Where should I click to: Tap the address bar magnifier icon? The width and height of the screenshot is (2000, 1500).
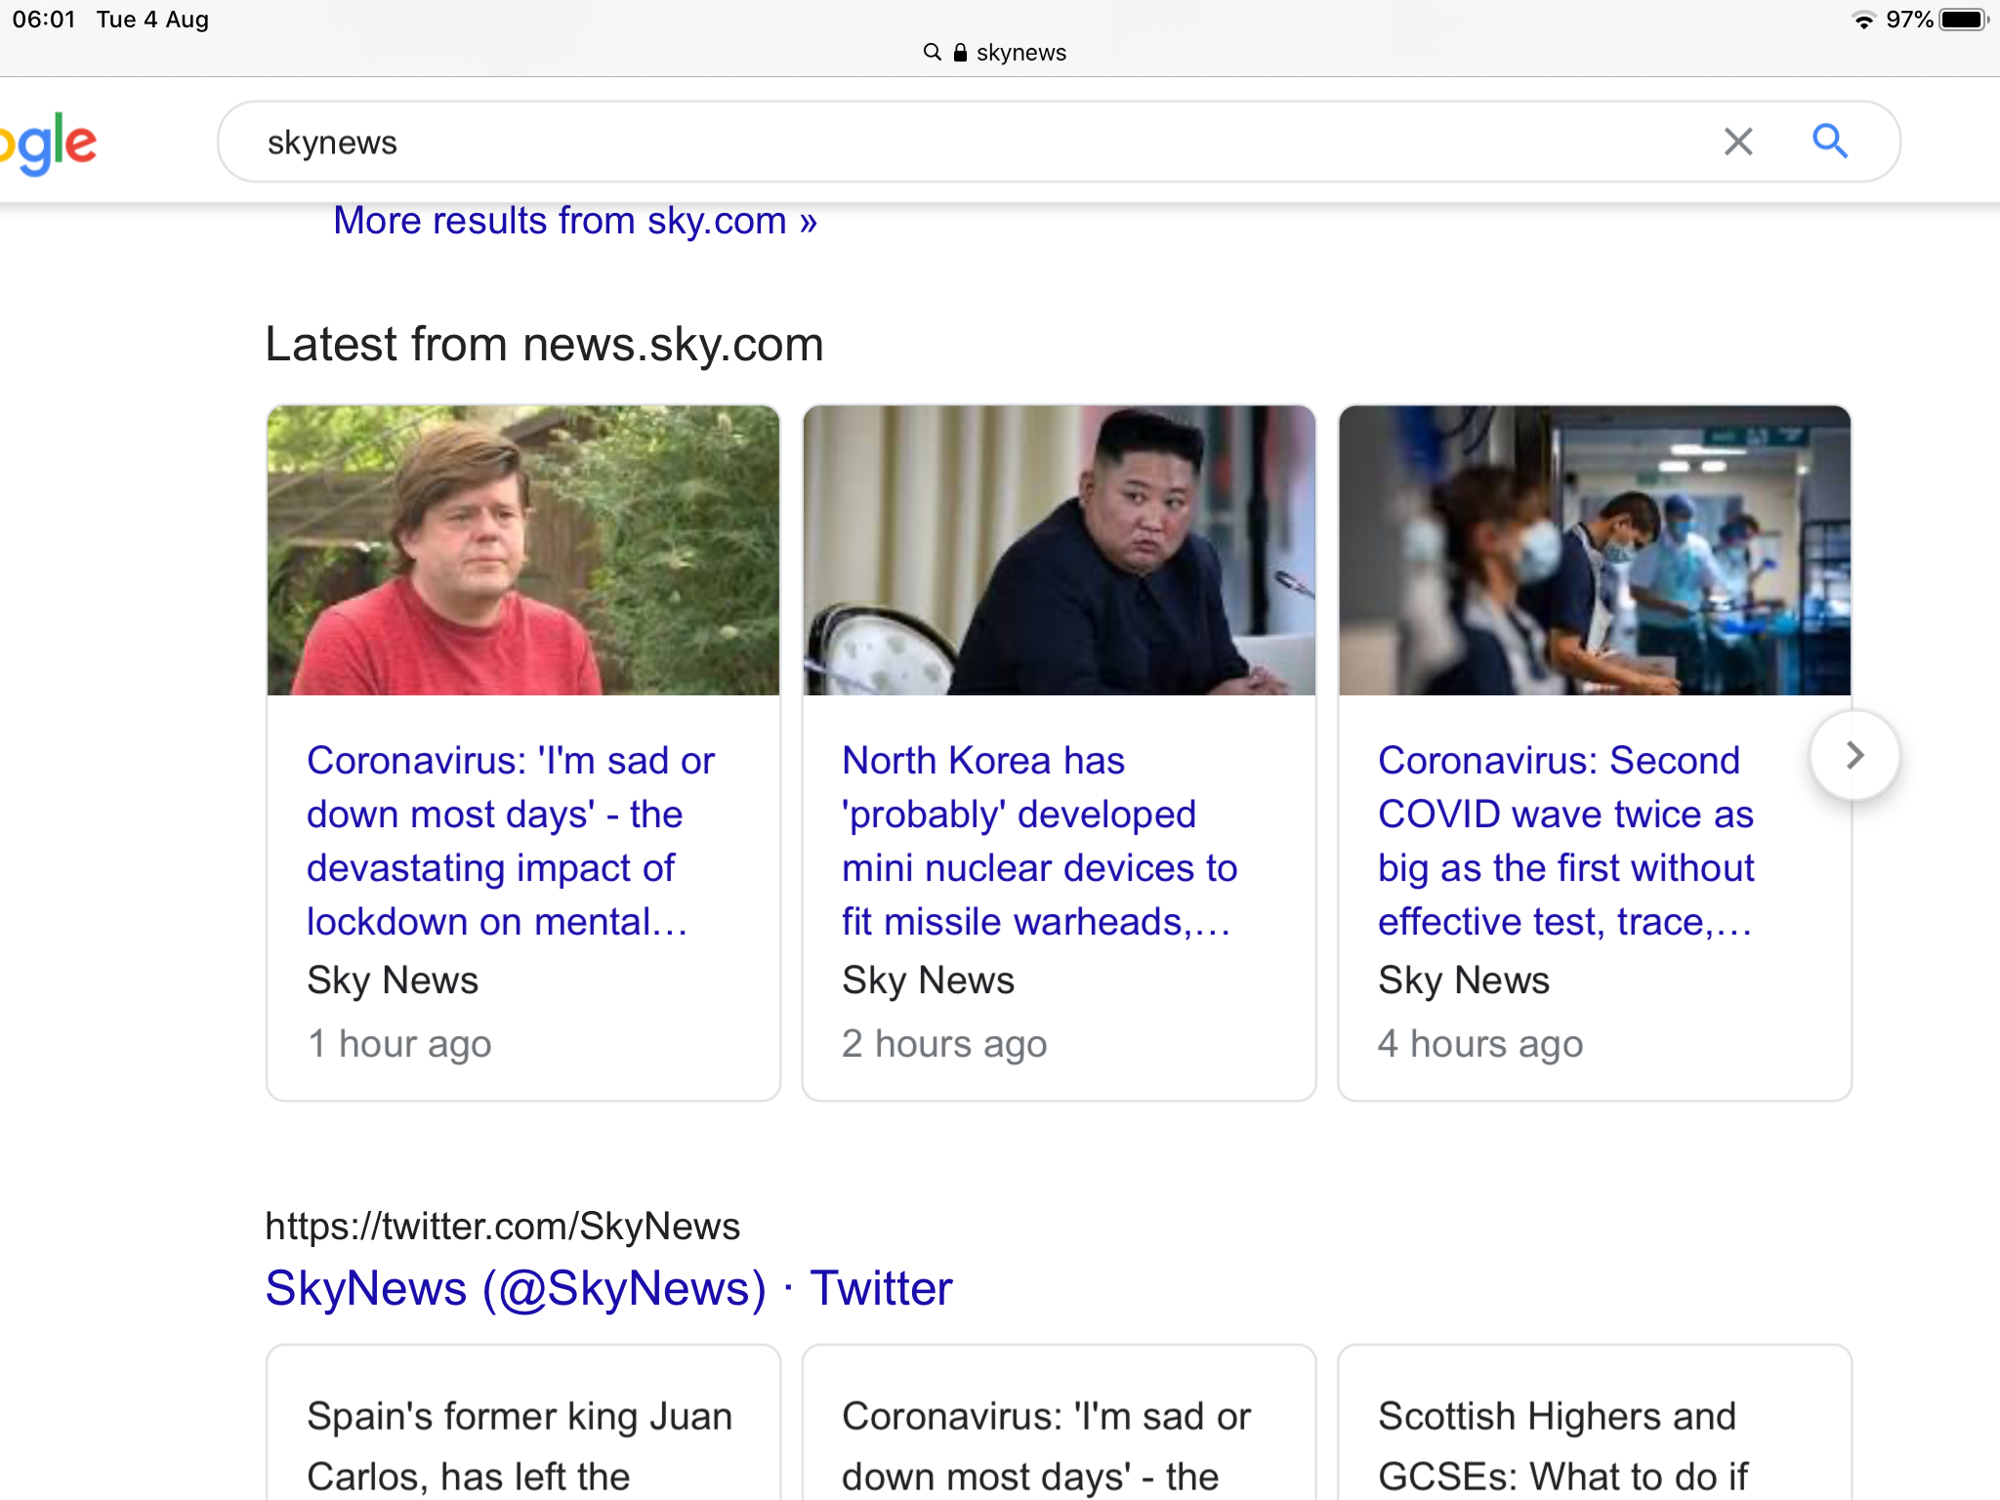(933, 53)
